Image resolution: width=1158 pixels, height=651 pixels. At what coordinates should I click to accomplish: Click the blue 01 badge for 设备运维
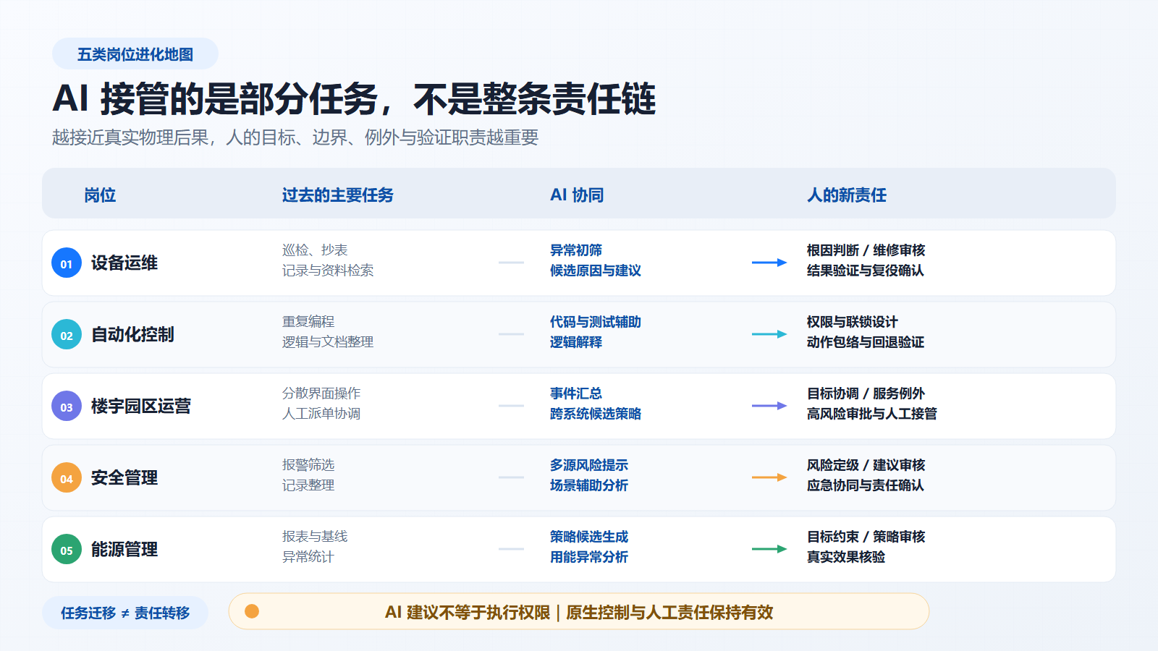pos(67,263)
